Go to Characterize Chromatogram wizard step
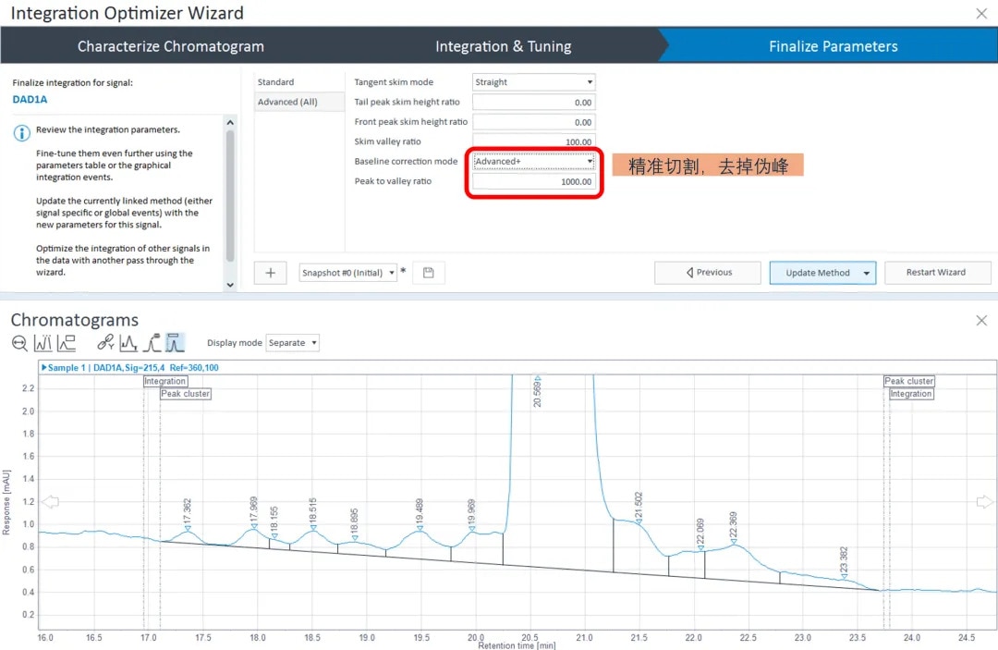 (x=171, y=46)
